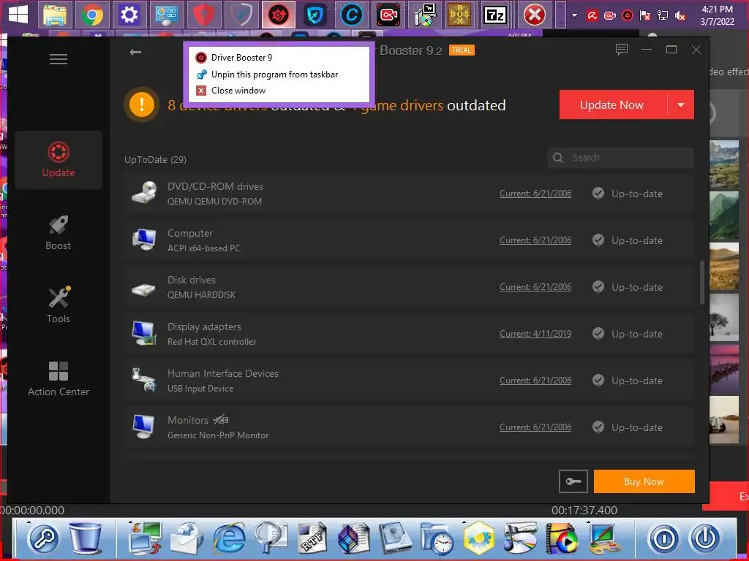Select the Update sidebar section
Viewport: 749px width, 561px height.
pyautogui.click(x=59, y=160)
